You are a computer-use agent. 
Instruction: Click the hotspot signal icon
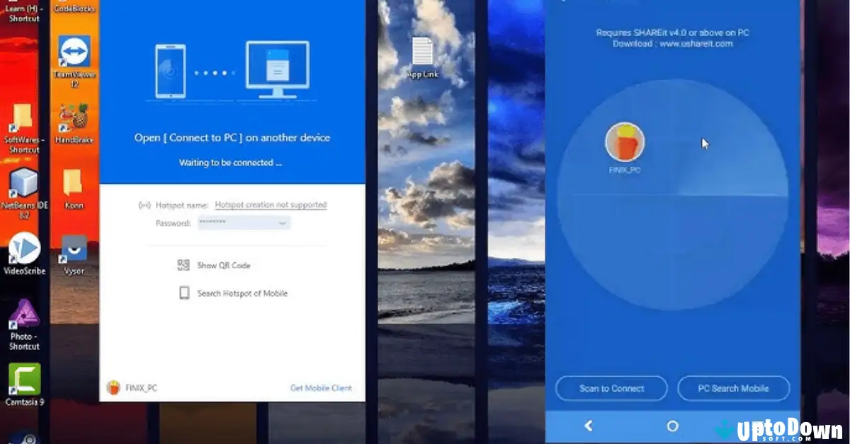[143, 204]
